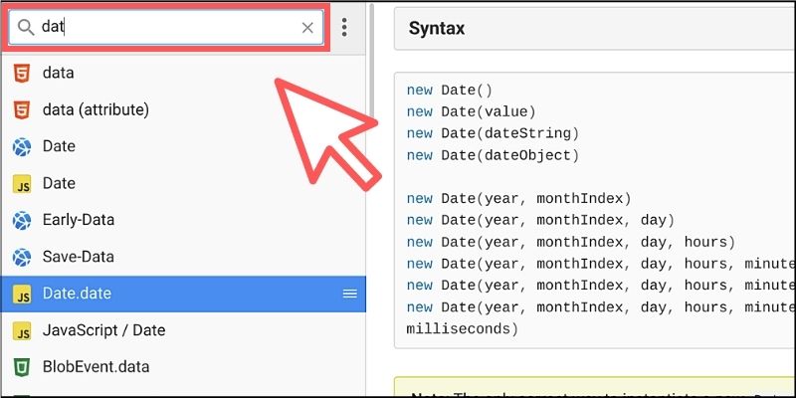Click green shield icon beside BlobEvent.data
Viewport: 796px width, 398px height.
pyautogui.click(x=22, y=367)
